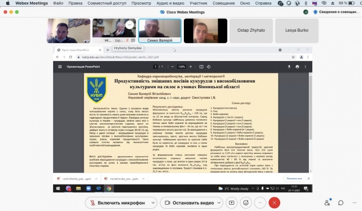The image size is (362, 211).
Task: Click PDF zoom in plus button
Action: coord(191,67)
